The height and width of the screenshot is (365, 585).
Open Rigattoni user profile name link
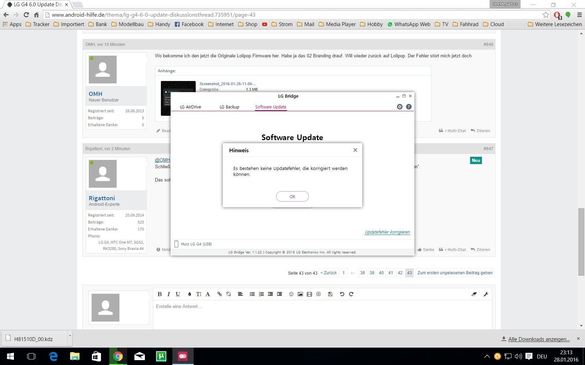coord(102,198)
